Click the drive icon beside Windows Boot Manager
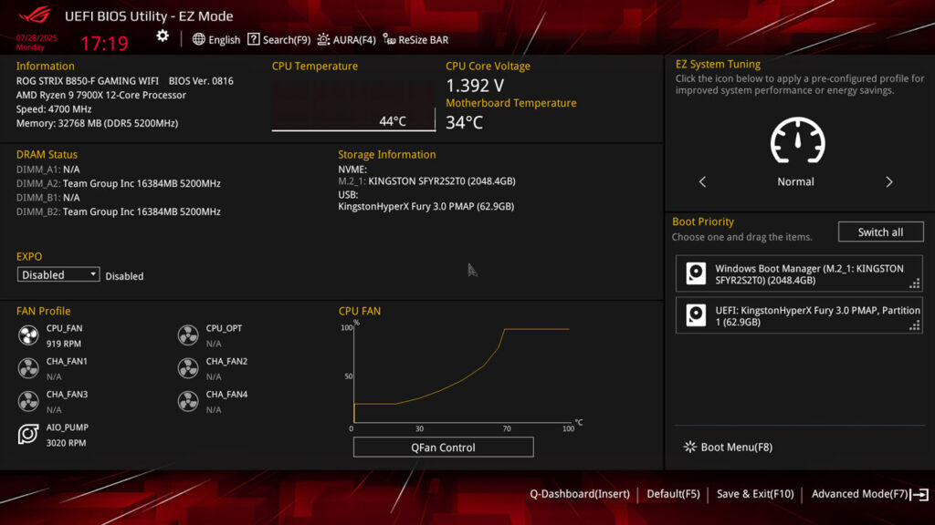Viewport: 935px width, 525px height. click(x=697, y=273)
